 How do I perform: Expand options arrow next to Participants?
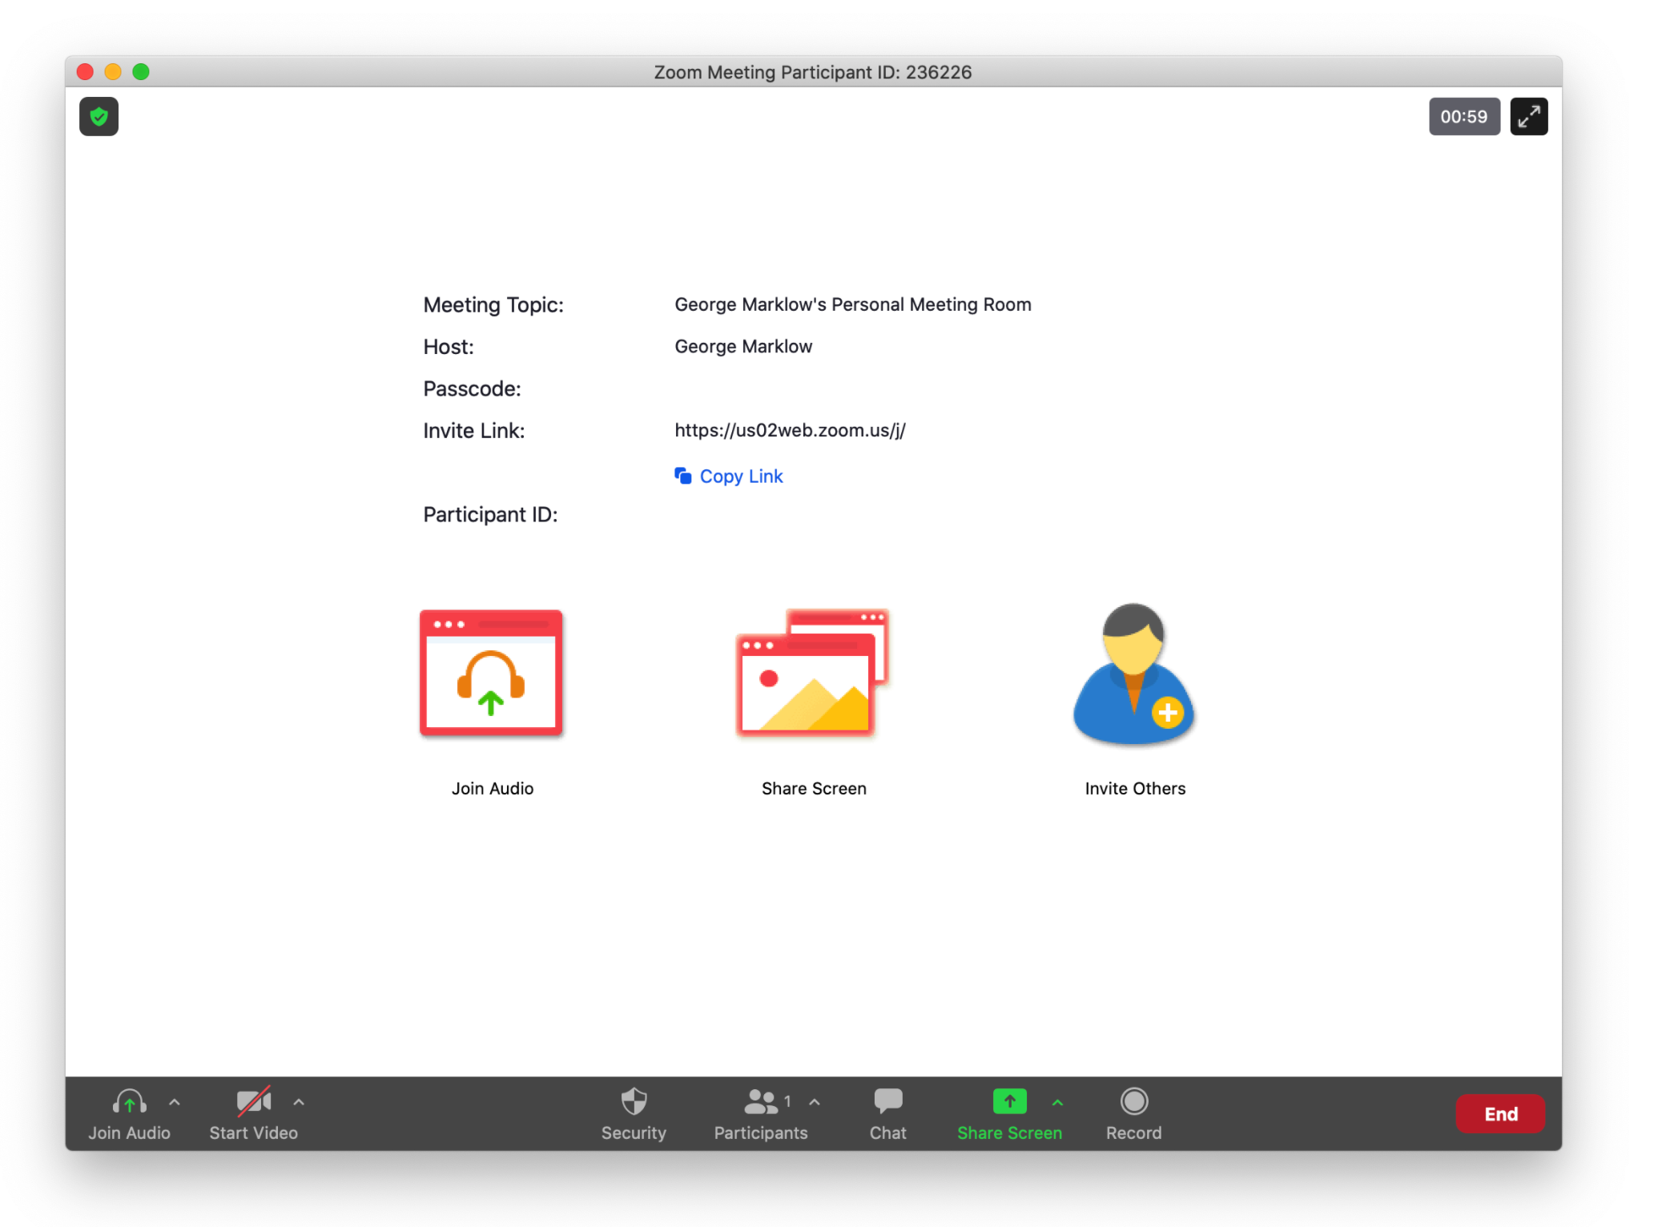point(815,1102)
